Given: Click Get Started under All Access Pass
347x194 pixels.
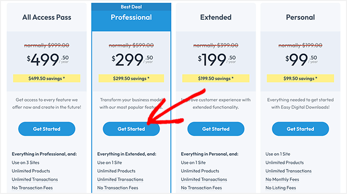Looking at the screenshot, I should [x=47, y=129].
